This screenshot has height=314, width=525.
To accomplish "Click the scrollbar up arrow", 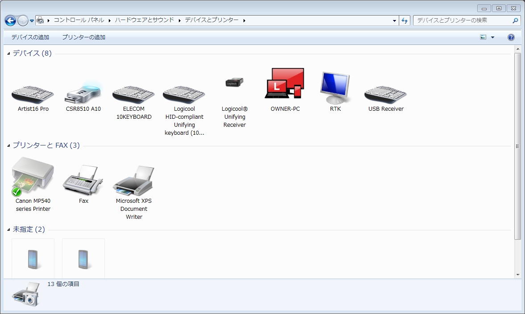I will [517, 49].
